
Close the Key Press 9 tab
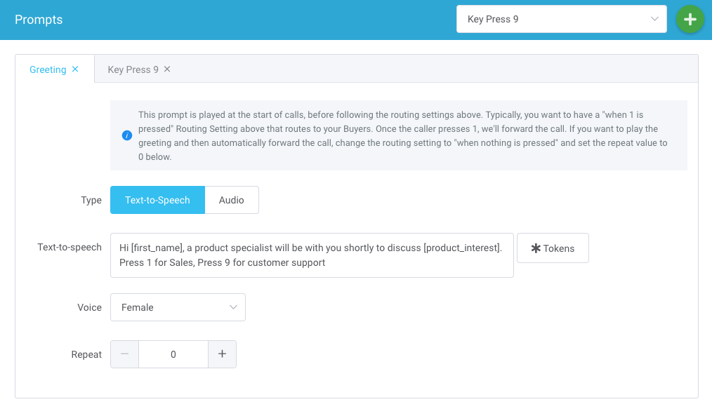tap(167, 69)
